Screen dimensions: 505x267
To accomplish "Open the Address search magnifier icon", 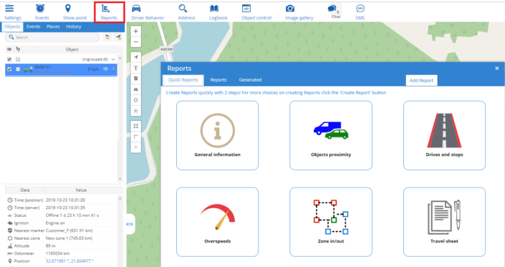I will [x=183, y=9].
